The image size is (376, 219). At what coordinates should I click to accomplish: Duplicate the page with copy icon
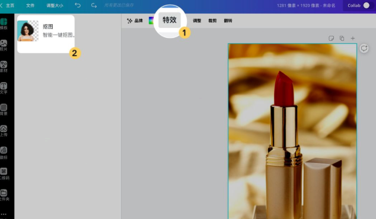click(342, 38)
